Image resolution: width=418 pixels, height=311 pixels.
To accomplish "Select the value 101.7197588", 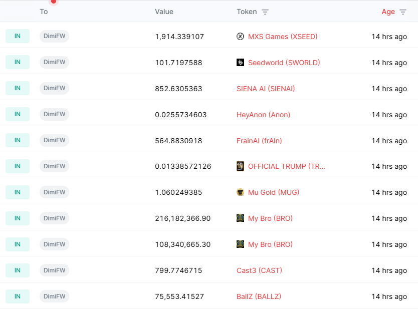I will click(x=178, y=63).
